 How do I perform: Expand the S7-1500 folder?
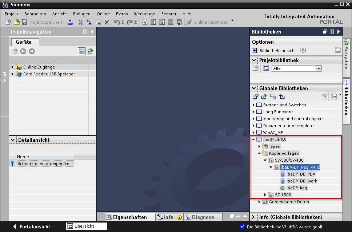tap(265, 195)
